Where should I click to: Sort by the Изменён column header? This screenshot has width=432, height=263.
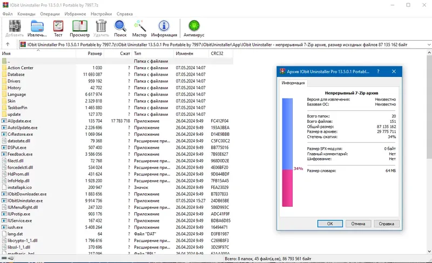[191, 53]
